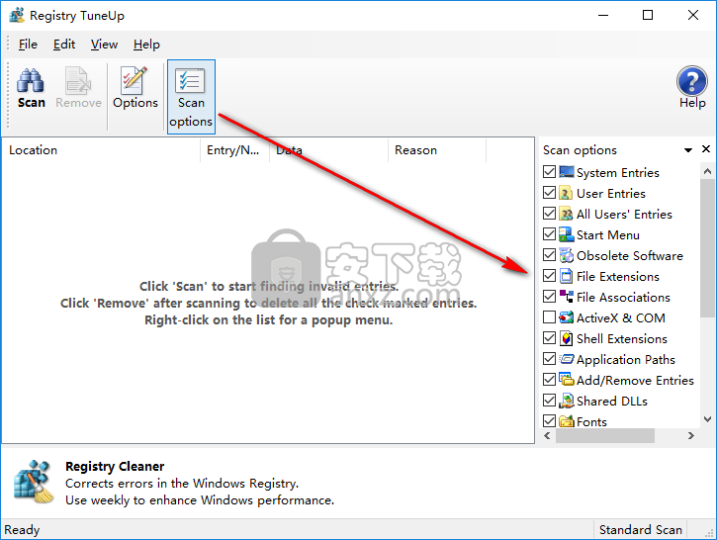Click the Start Menu icon in scan options
Viewport: 717px width, 540px height.
click(566, 234)
